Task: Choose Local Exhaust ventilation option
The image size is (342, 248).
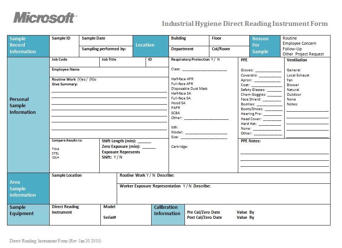Action: tap(298, 75)
